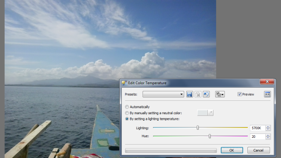Open the Presets dropdown list
The width and height of the screenshot is (281, 158).
[x=163, y=94]
